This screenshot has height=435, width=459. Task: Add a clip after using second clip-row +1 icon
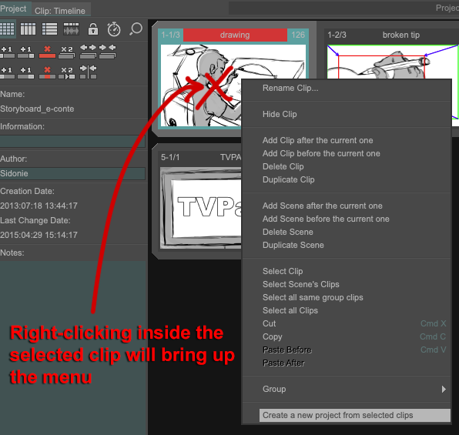click(x=25, y=72)
